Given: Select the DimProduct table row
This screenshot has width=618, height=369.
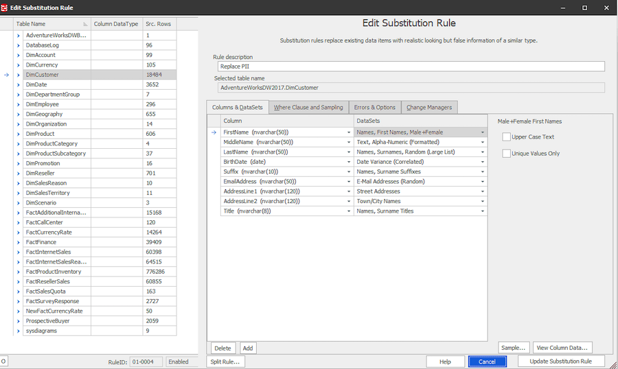Looking at the screenshot, I should [x=100, y=134].
